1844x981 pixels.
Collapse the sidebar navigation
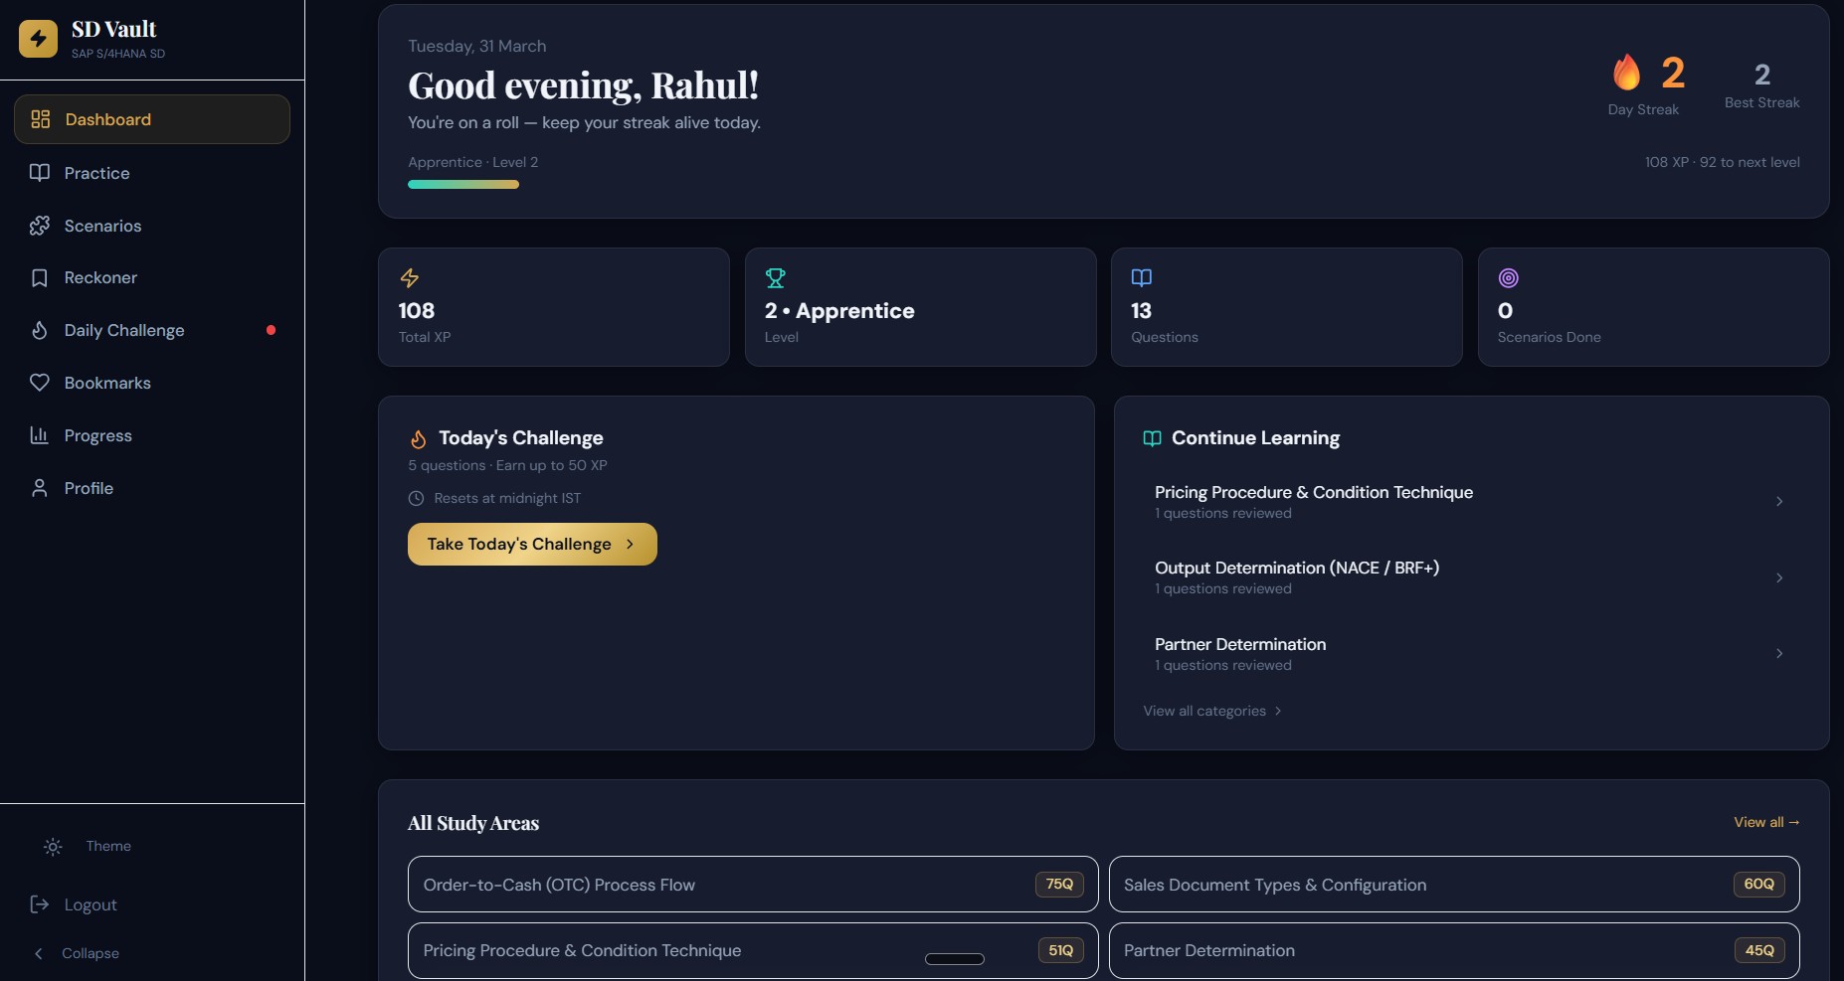point(76,953)
